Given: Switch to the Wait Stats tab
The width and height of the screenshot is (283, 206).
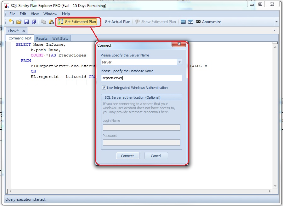Looking at the screenshot, I should 60,38.
